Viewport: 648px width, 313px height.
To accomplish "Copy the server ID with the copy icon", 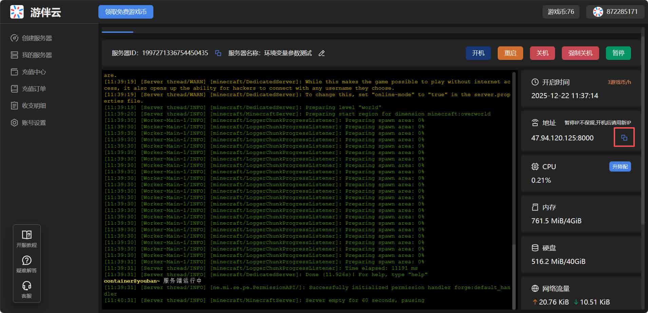I will click(x=218, y=53).
